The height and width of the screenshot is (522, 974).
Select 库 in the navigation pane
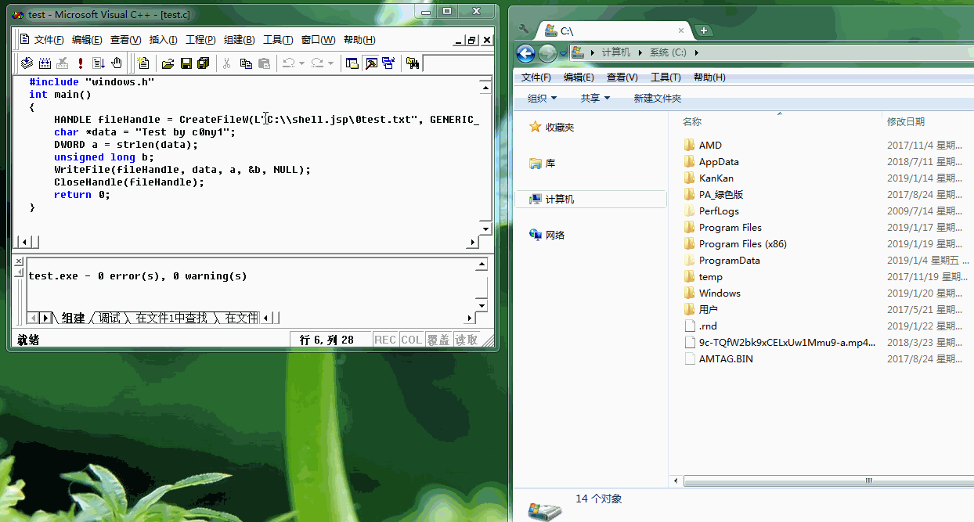pos(542,164)
